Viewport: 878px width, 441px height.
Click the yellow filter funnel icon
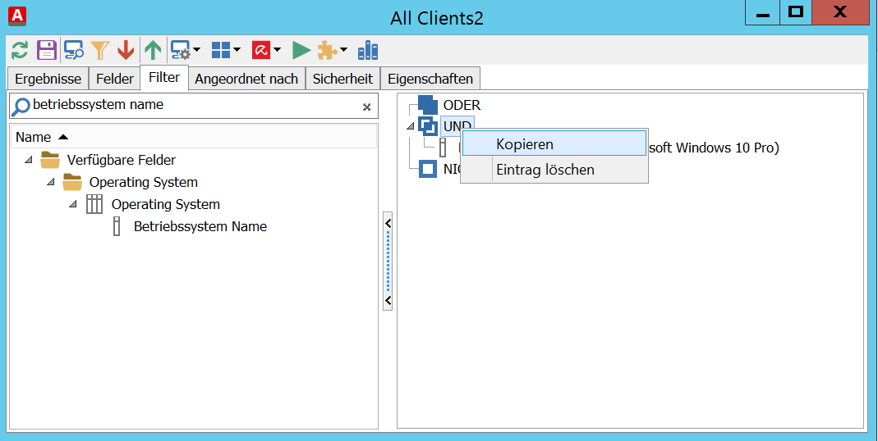pyautogui.click(x=99, y=51)
